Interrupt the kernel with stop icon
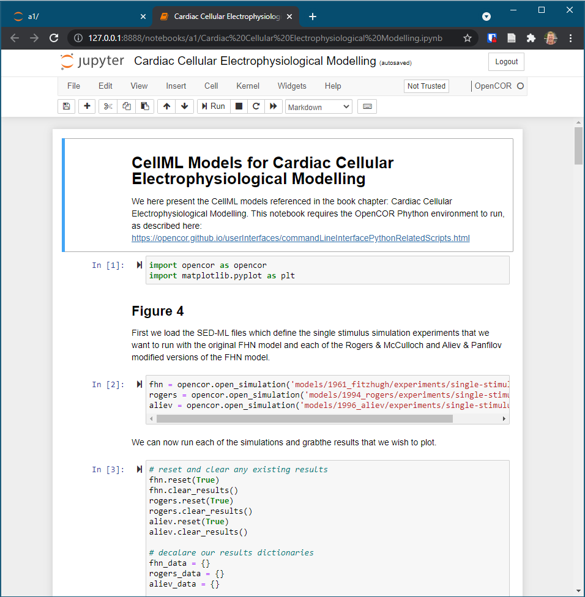Image resolution: width=585 pixels, height=597 pixels. (x=239, y=106)
